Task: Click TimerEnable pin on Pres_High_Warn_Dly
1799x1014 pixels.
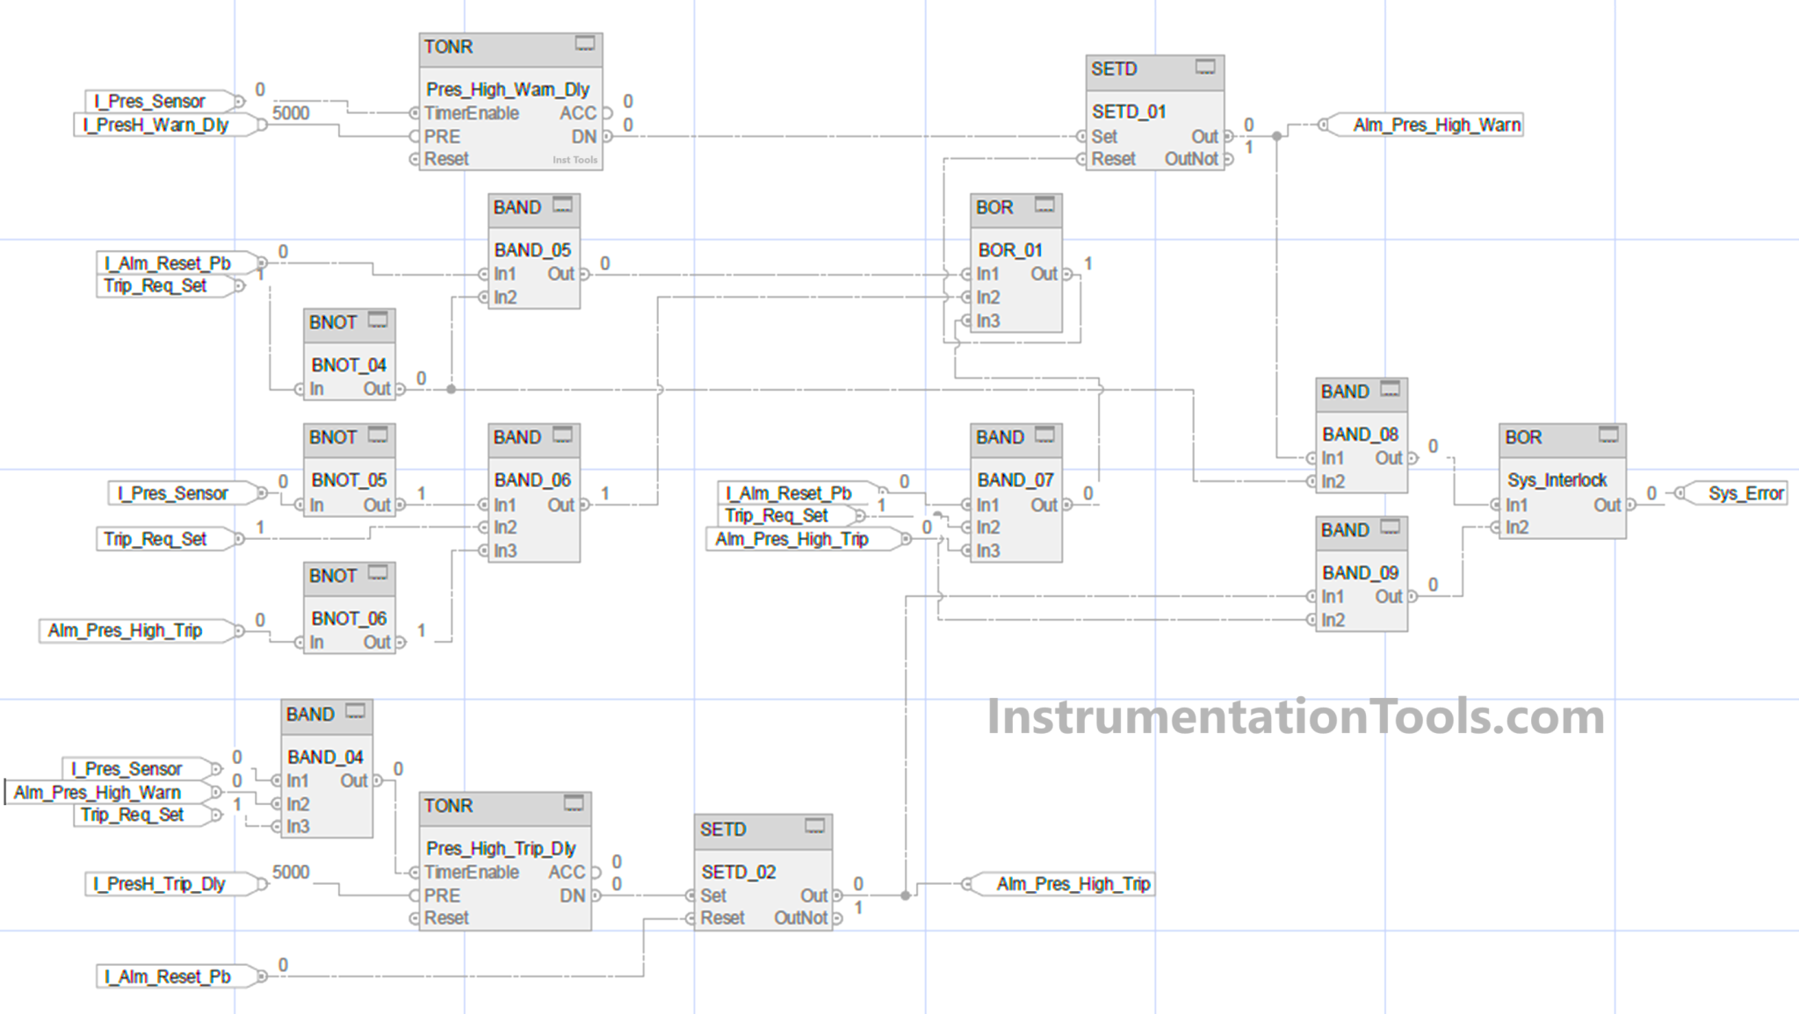Action: pos(415,113)
